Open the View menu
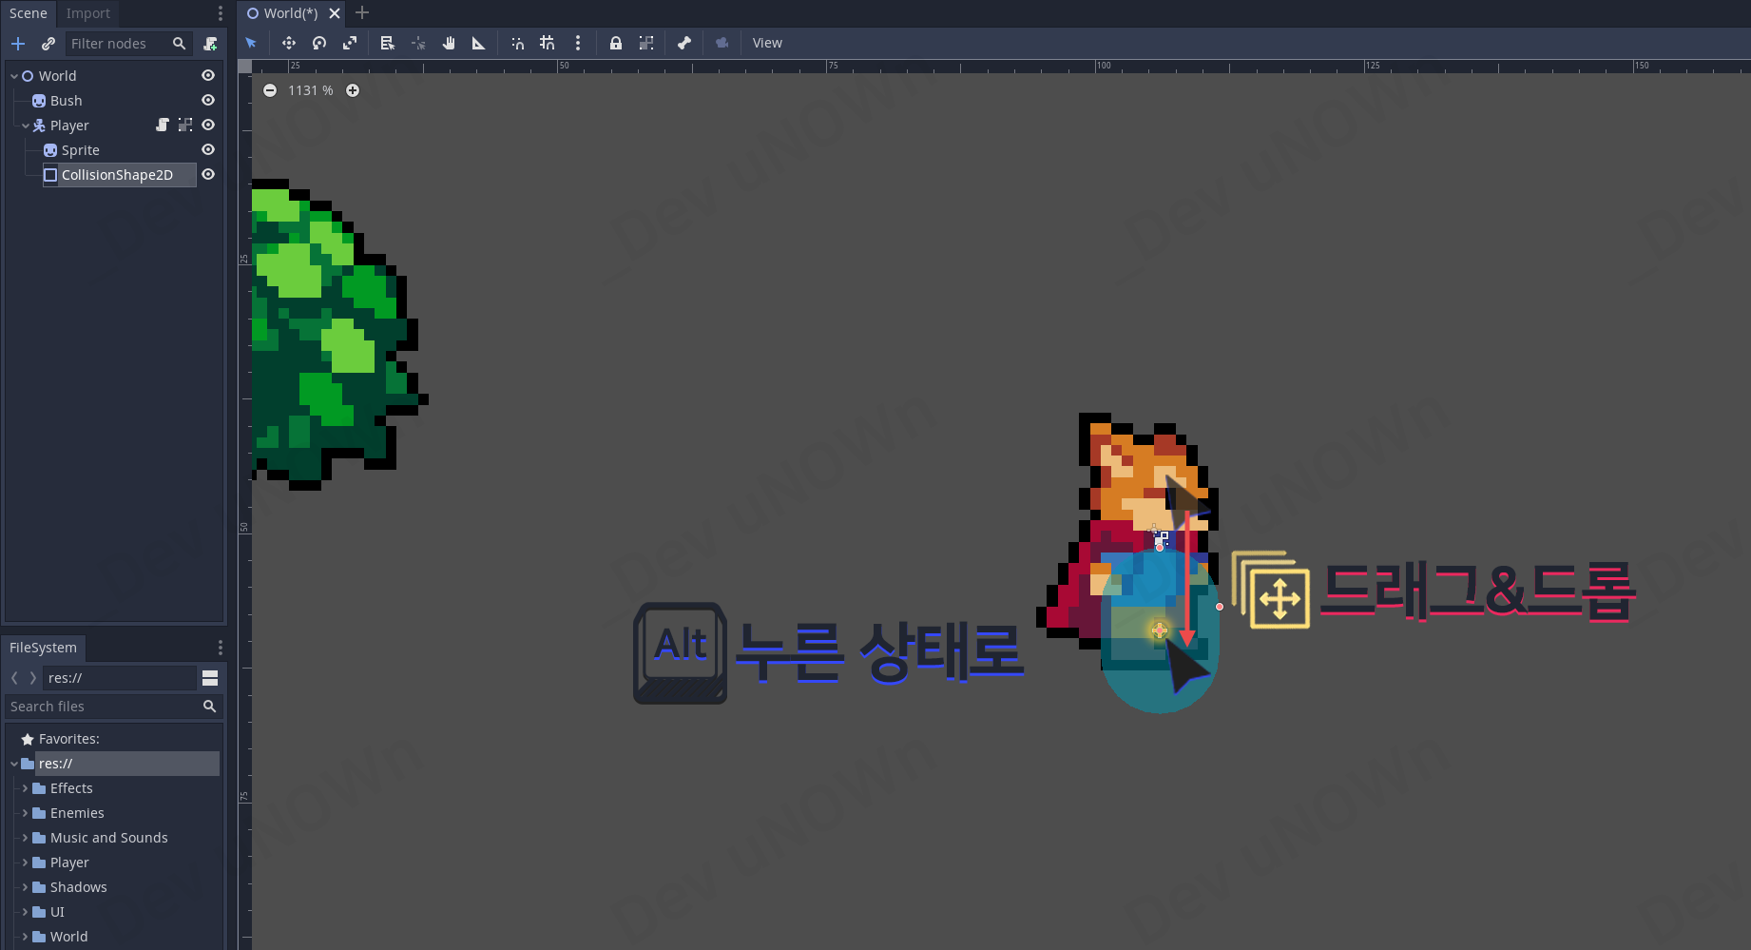Image resolution: width=1751 pixels, height=950 pixels. click(767, 43)
